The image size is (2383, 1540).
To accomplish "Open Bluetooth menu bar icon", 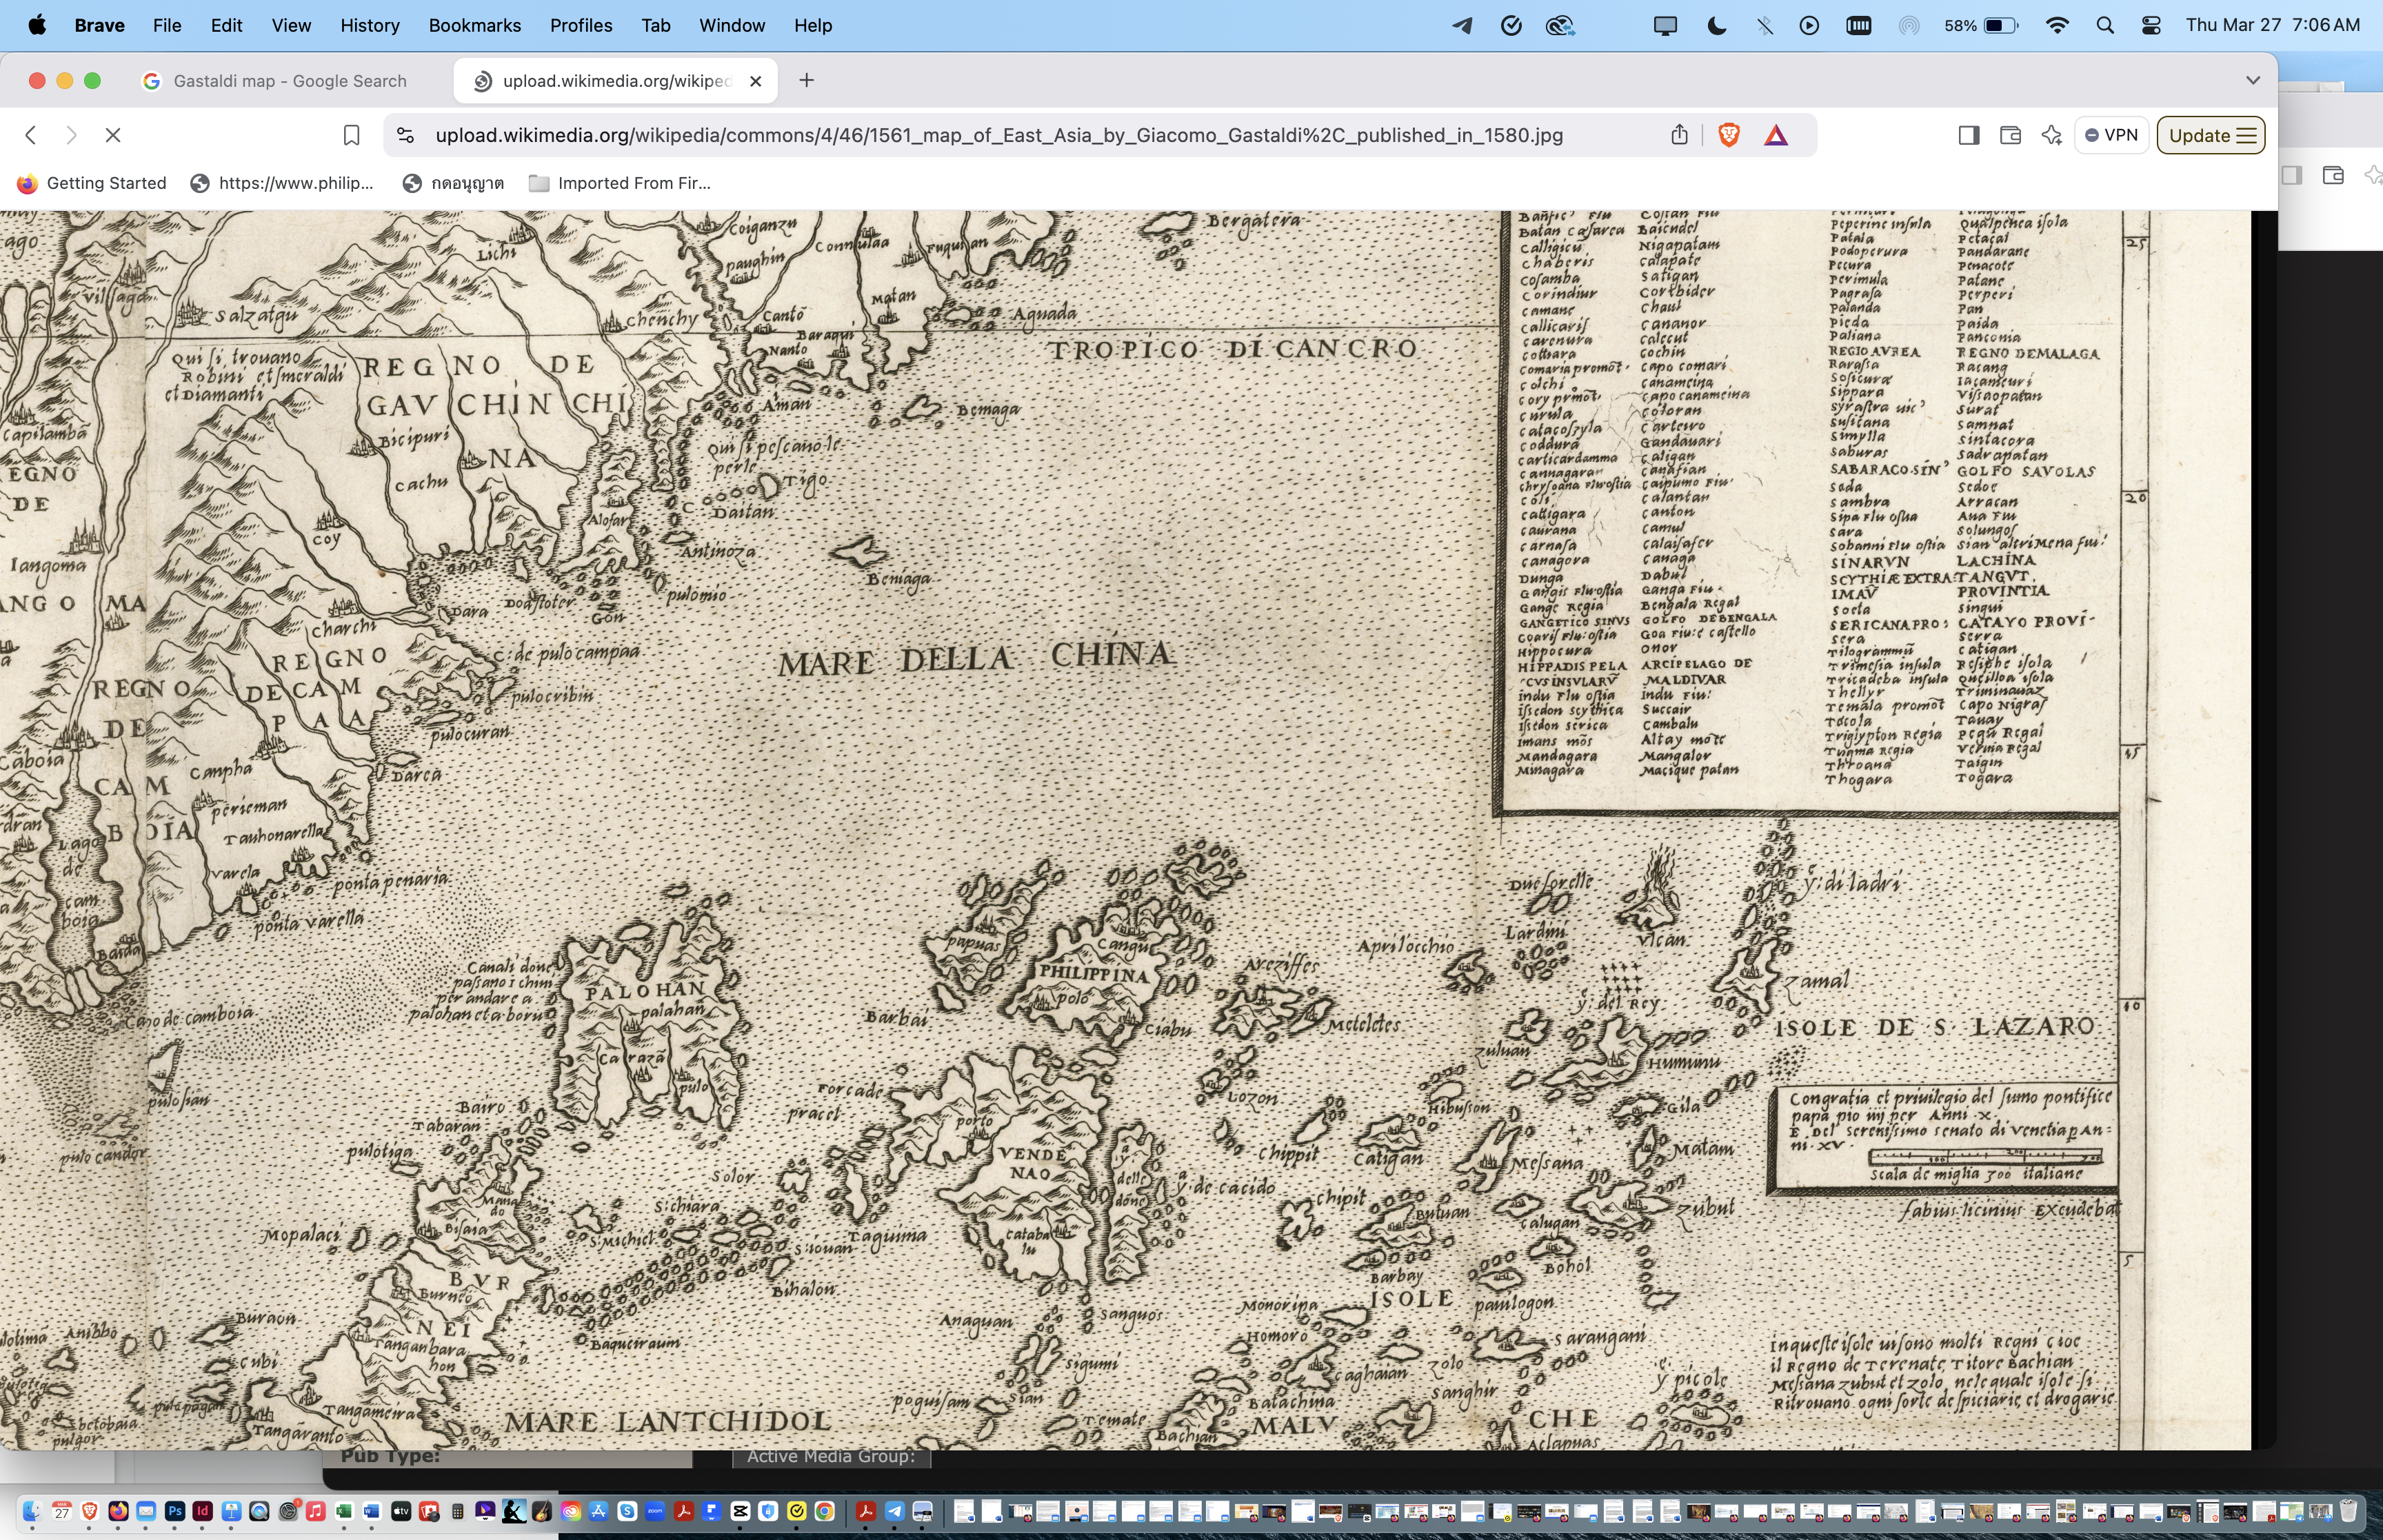I will [x=1764, y=25].
